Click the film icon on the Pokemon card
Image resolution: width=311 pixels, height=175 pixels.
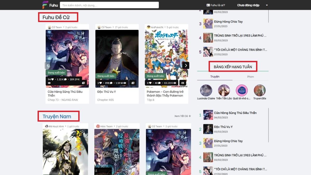pos(182,83)
